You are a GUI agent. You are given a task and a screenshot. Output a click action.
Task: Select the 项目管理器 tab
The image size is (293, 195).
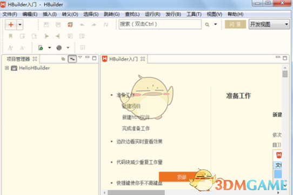(x=18, y=59)
